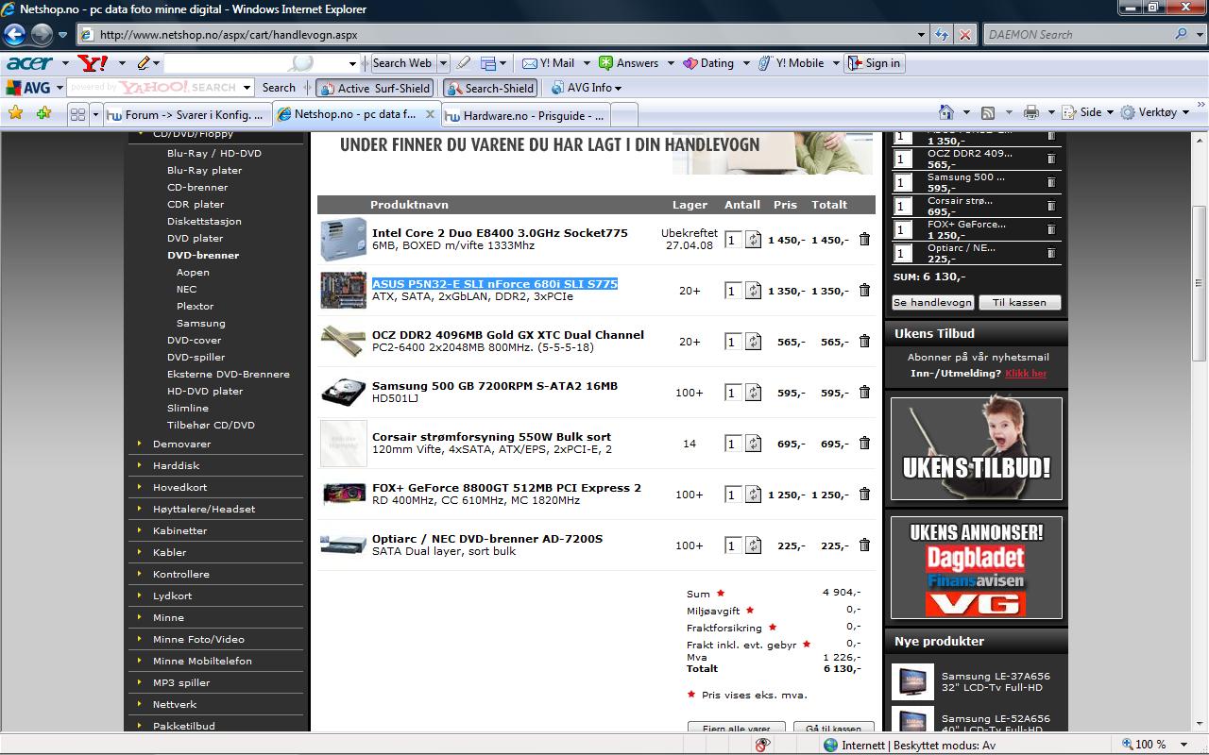Image resolution: width=1209 pixels, height=755 pixels.
Task: Trash the OCZ DDR2 4096MB memory item
Action: pos(864,342)
